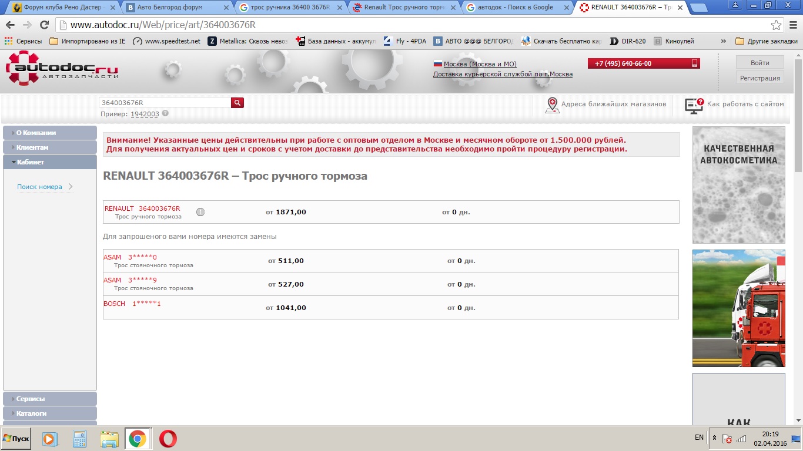Click the monitor help icon for site guide
The width and height of the screenshot is (803, 451).
click(694, 105)
